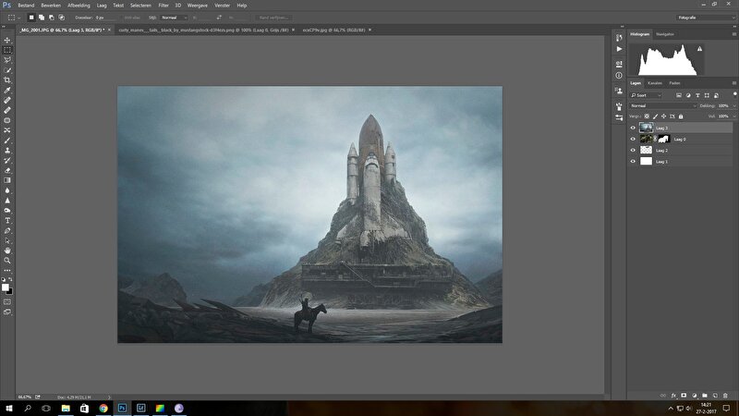Click the histogram cached data warning icon
This screenshot has width=739, height=416.
pyautogui.click(x=699, y=49)
